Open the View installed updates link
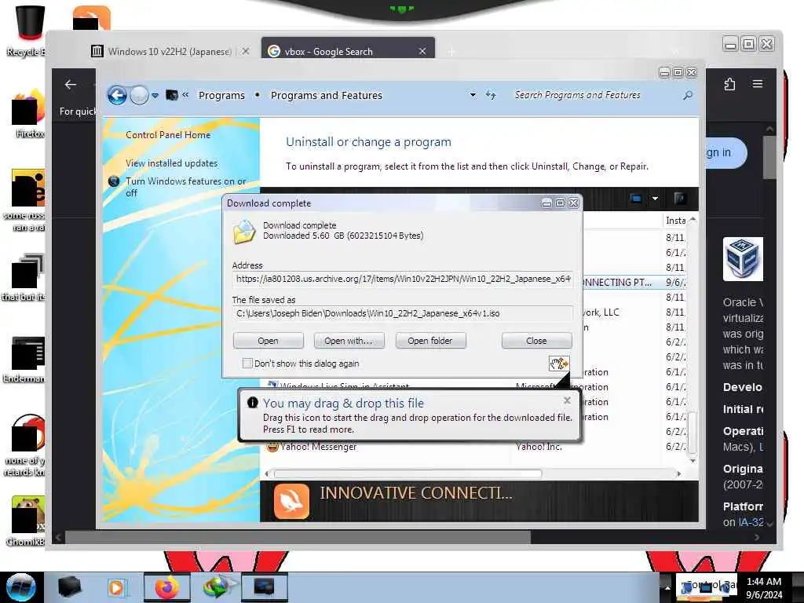The width and height of the screenshot is (804, 603). coord(171,163)
